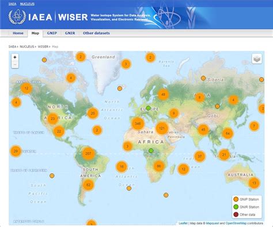Open the 12 station cluster in Alaska
The width and height of the screenshot is (273, 227).
click(26, 88)
